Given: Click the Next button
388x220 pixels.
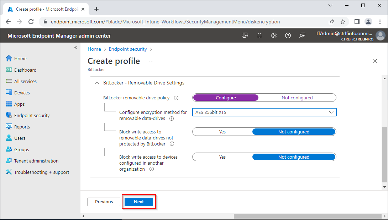Looking at the screenshot, I should (x=139, y=202).
